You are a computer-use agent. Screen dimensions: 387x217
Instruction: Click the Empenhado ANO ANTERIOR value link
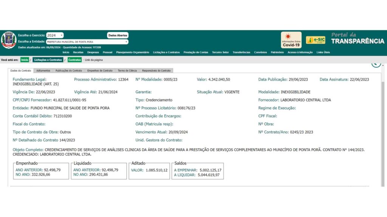click(38, 170)
